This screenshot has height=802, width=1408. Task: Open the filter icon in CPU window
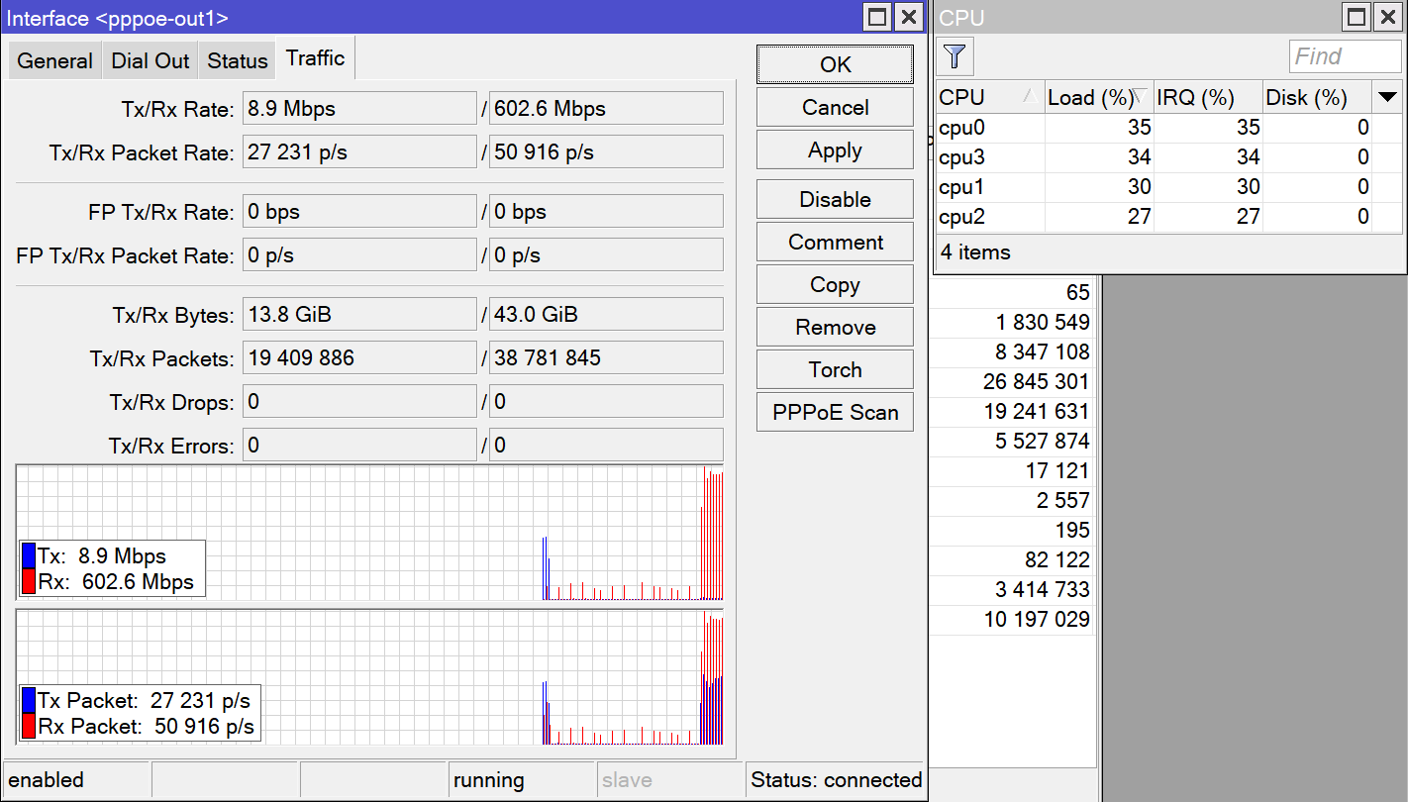[x=955, y=56]
